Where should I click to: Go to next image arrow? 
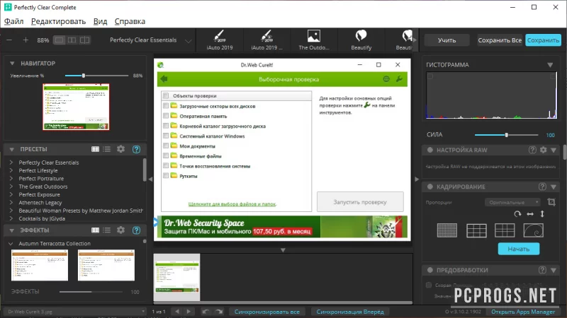(189, 312)
